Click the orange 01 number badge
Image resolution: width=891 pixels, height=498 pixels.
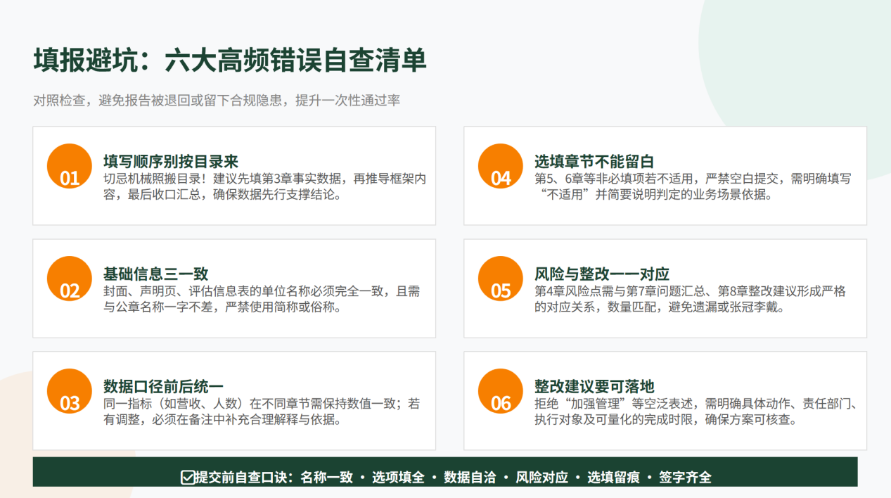point(70,166)
